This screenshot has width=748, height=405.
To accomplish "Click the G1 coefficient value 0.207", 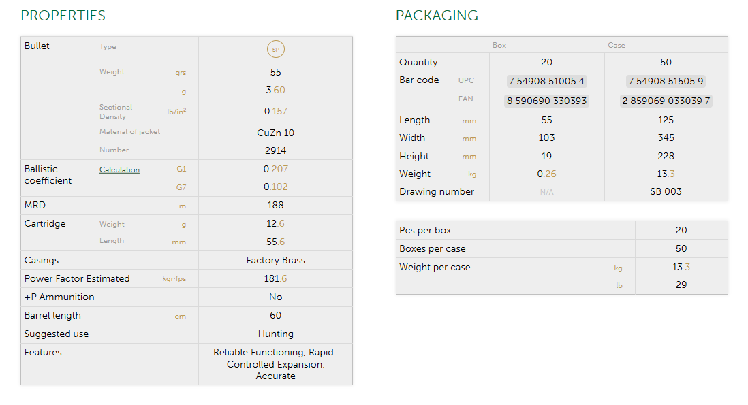I will (x=275, y=169).
